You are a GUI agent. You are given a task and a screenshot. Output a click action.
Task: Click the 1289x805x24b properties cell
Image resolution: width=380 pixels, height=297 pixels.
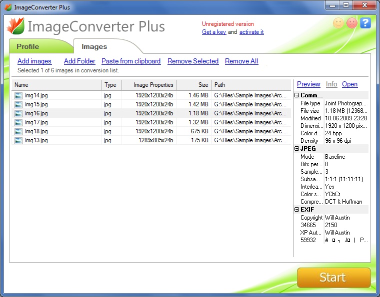pos(156,140)
